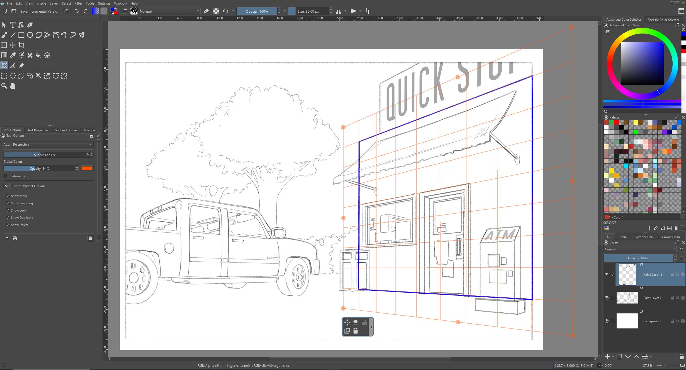This screenshot has height=370, width=686.
Task: Toggle eraser mode in top toolbar
Action: pos(206,11)
